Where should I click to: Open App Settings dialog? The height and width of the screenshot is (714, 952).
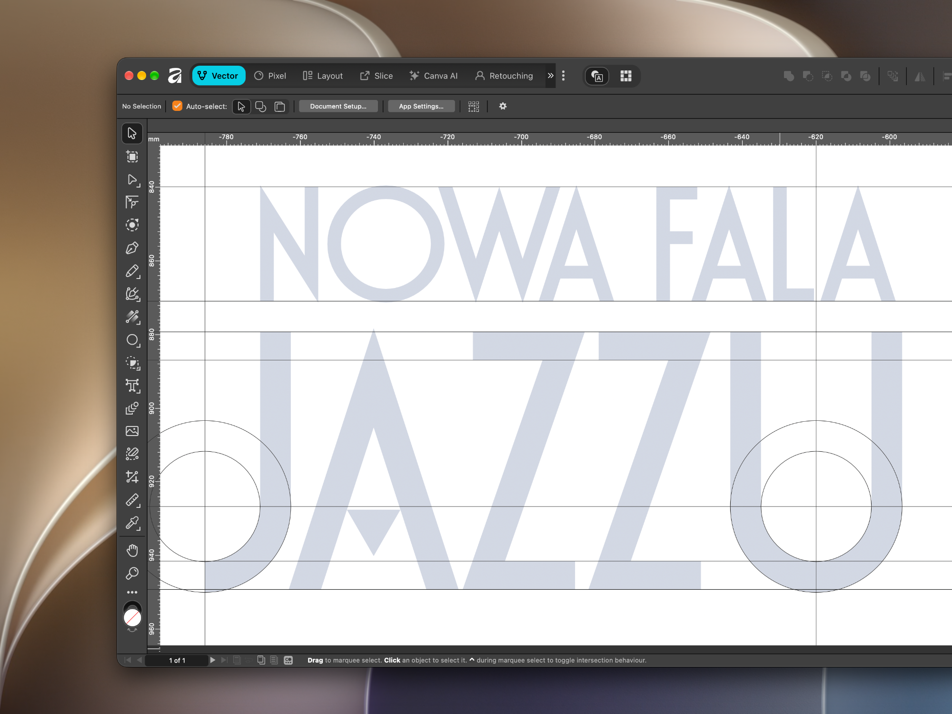point(421,106)
